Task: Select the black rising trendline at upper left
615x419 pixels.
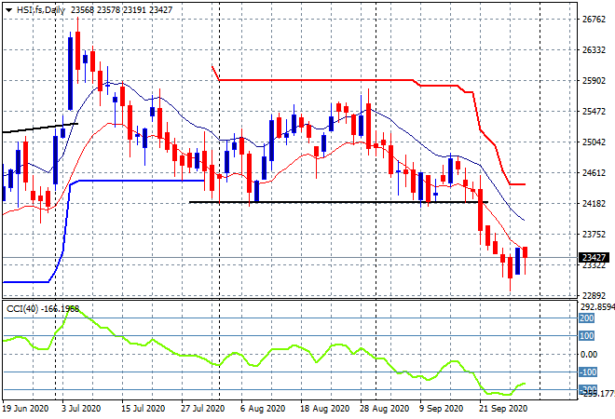Action: coord(39,128)
